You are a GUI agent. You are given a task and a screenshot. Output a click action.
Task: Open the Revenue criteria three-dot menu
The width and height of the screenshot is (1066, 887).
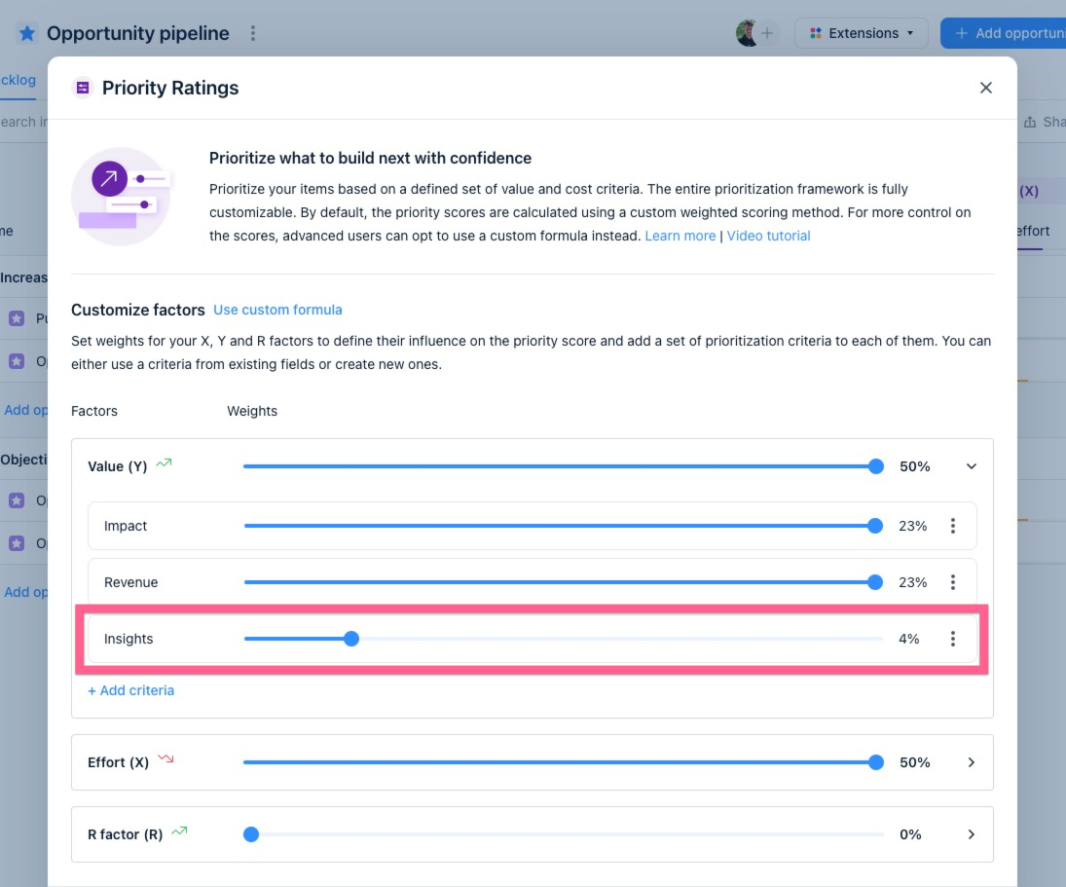tap(952, 582)
